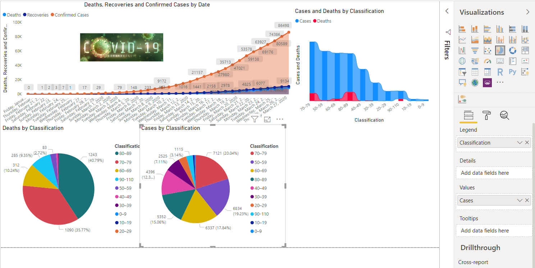Viewport: 535px width, 268px height.
Task: Select the 100% Stacked bar chart visual
Action: click(x=513, y=29)
